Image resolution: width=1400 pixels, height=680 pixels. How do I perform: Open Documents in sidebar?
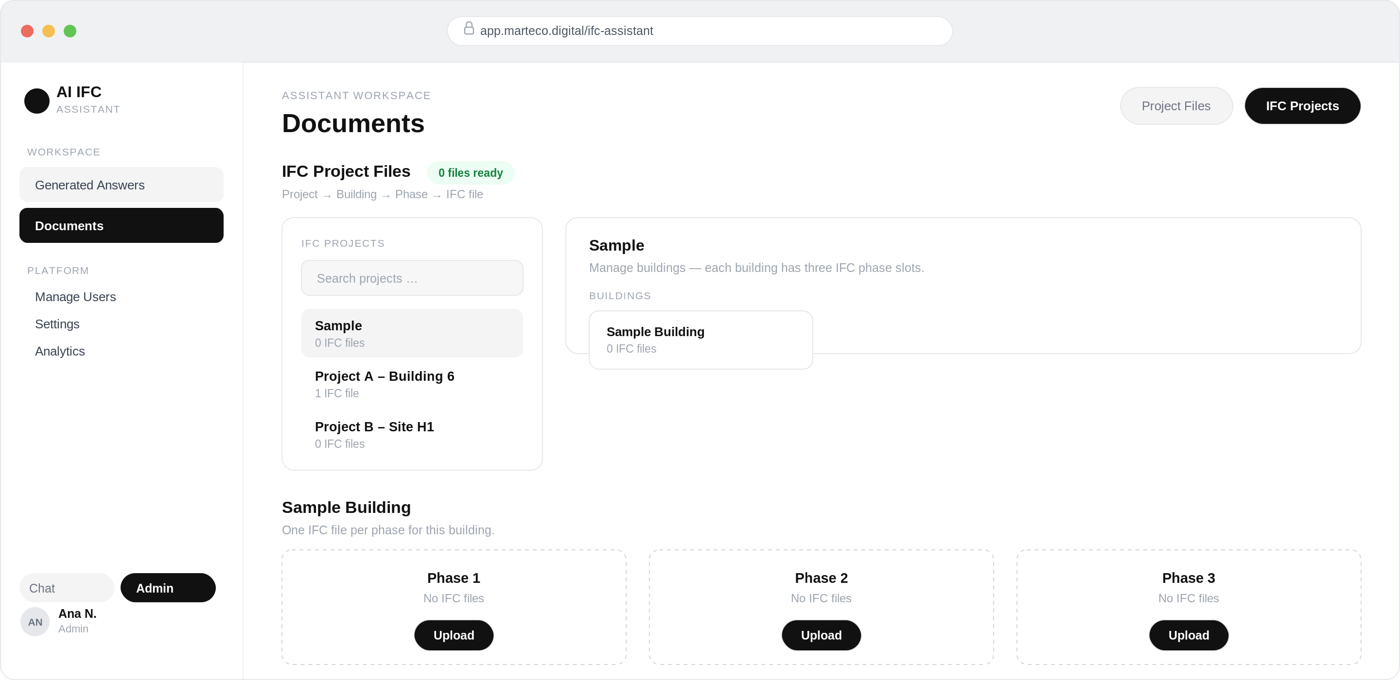point(121,225)
